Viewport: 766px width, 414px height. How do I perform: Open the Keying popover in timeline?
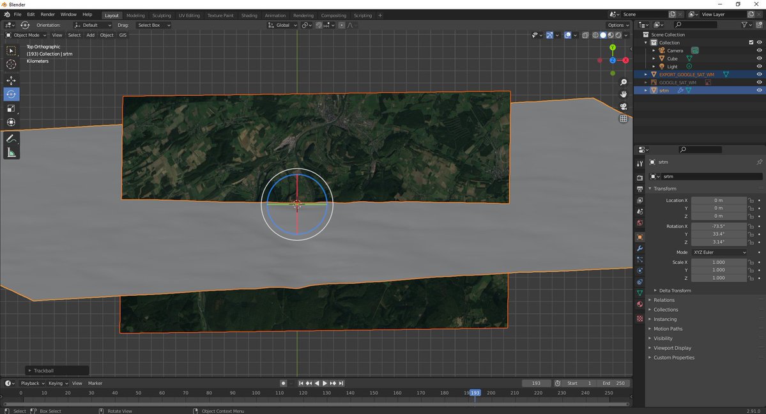pyautogui.click(x=57, y=383)
